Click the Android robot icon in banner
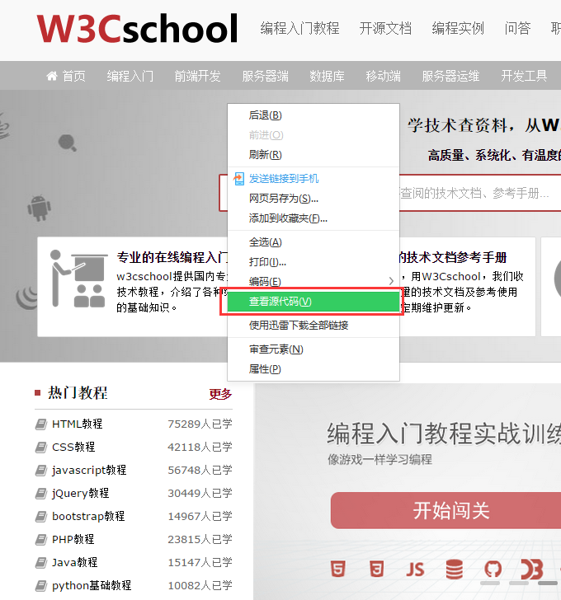561x600 pixels. coord(39,209)
